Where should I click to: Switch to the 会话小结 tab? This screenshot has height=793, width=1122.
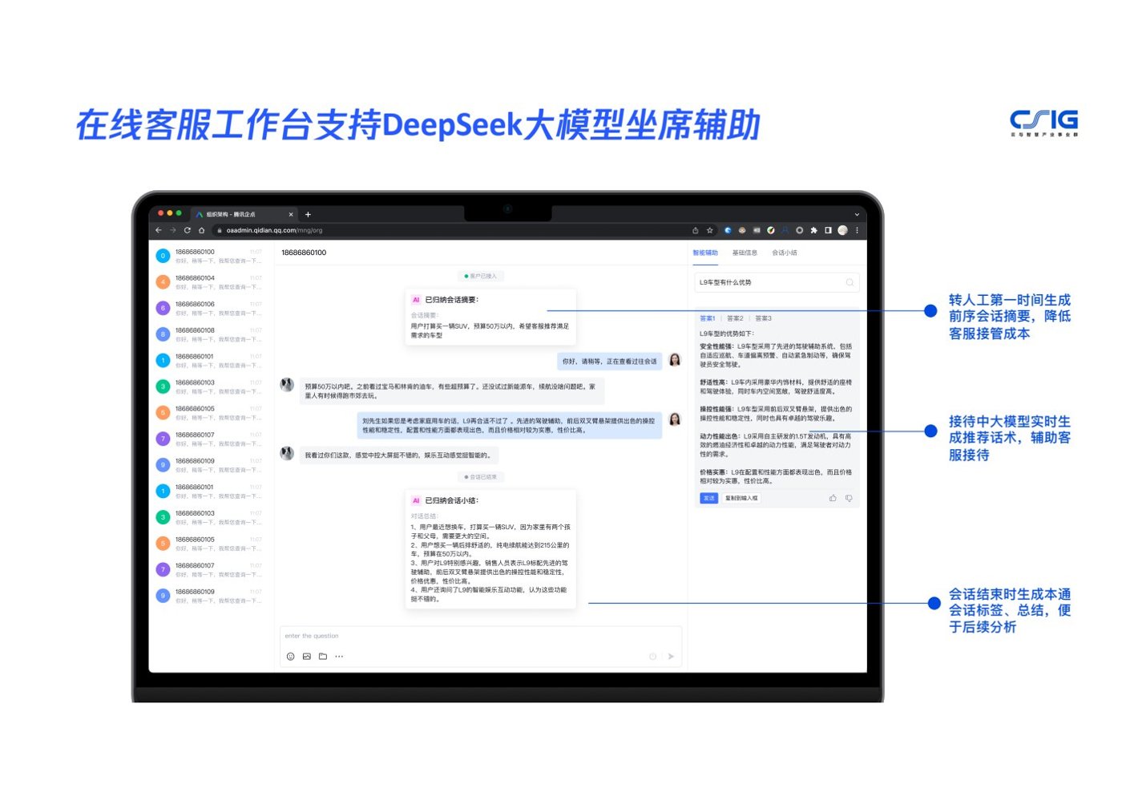pyautogui.click(x=785, y=253)
